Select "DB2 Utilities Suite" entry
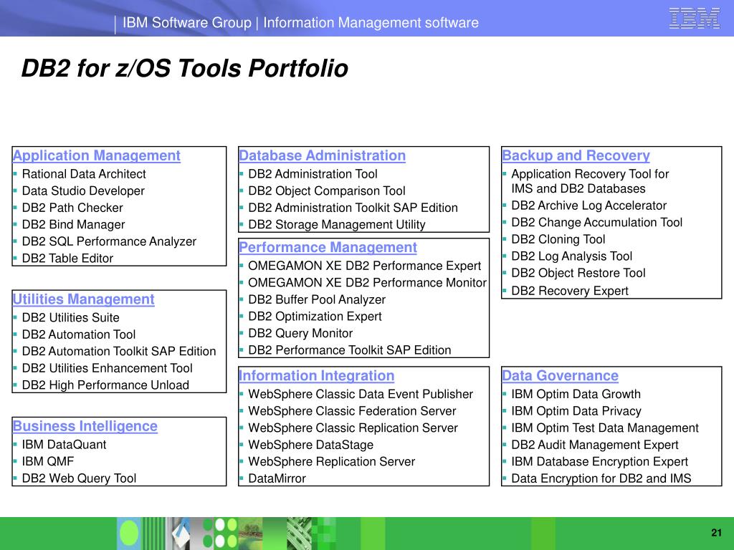This screenshot has height=550, width=734. pos(71,317)
